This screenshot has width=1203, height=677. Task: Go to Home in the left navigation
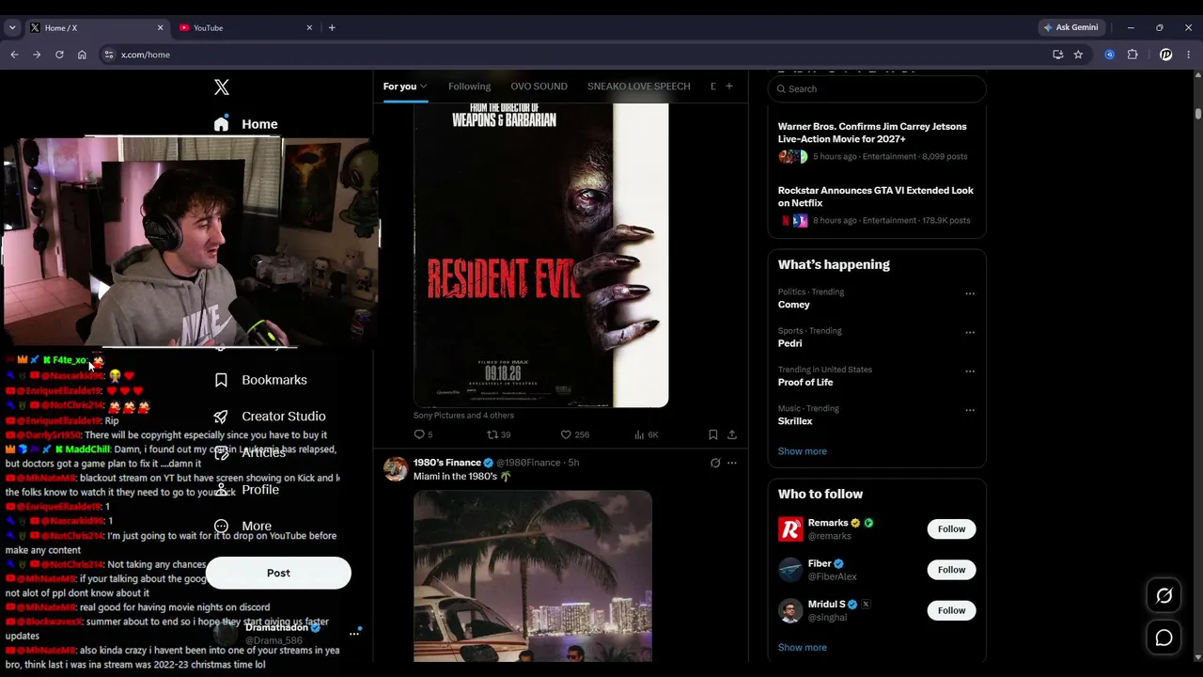(x=246, y=124)
